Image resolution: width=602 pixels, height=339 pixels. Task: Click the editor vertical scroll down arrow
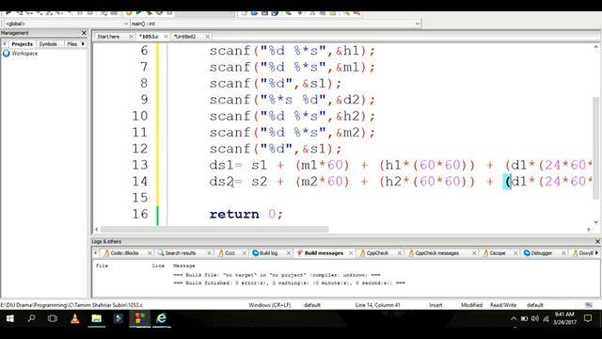[595, 222]
